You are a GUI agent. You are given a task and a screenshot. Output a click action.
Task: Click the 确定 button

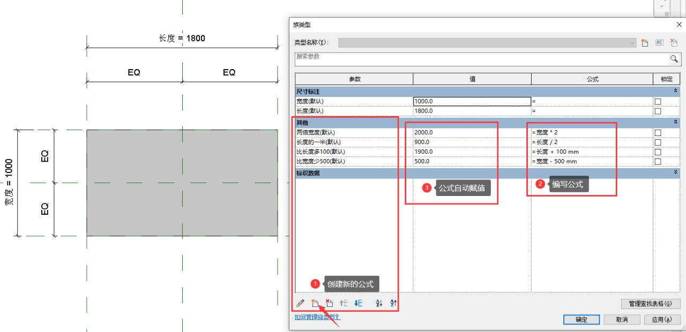click(x=581, y=320)
